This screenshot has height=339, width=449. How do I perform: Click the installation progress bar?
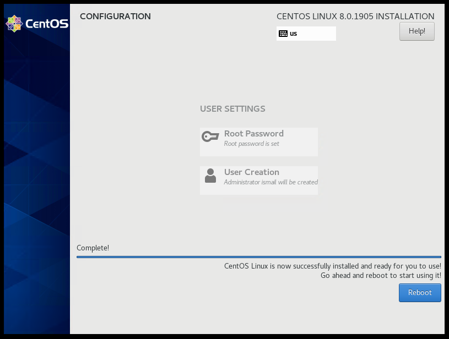coord(259,257)
